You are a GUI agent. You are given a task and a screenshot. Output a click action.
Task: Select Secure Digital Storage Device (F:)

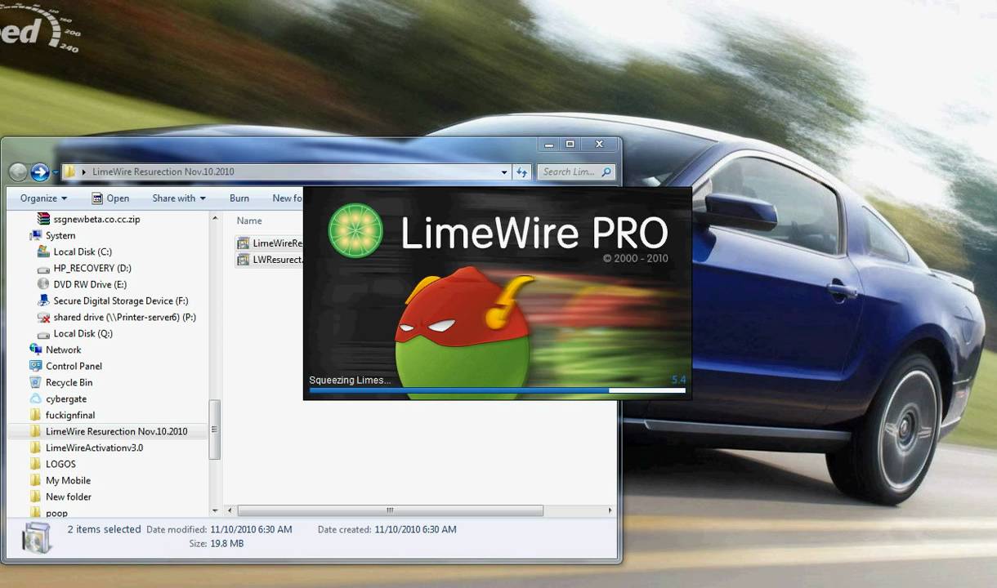[121, 301]
